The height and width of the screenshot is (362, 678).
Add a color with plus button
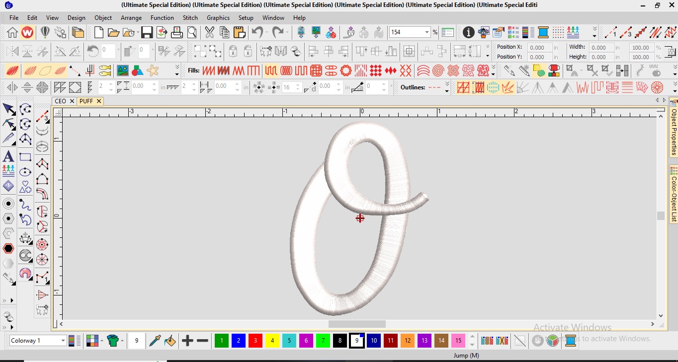click(187, 341)
